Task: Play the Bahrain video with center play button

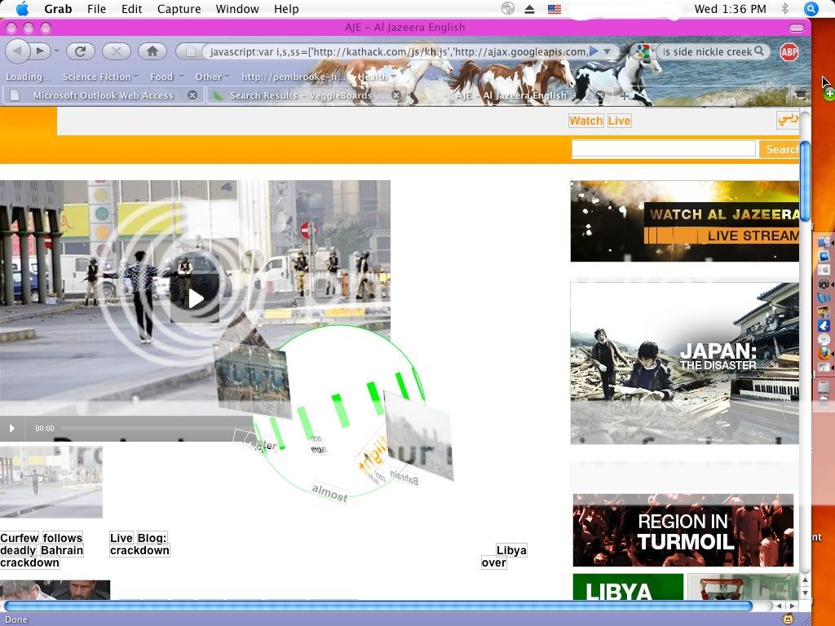Action: click(x=195, y=298)
